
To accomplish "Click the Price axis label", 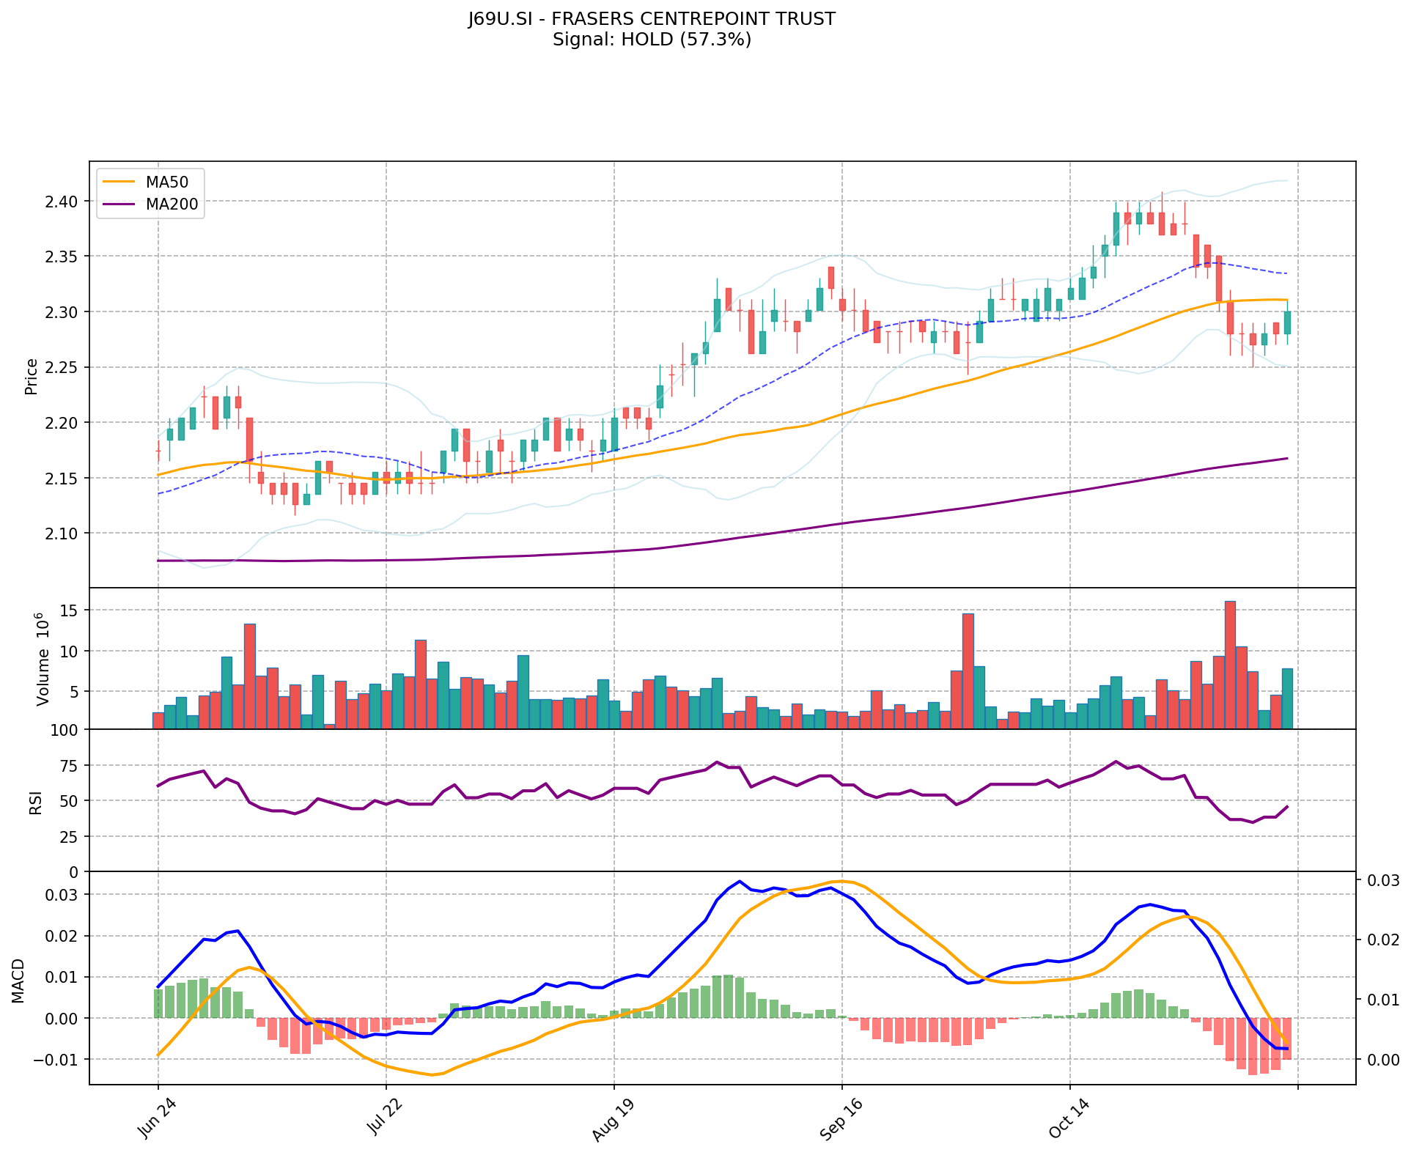I will 32,376.
